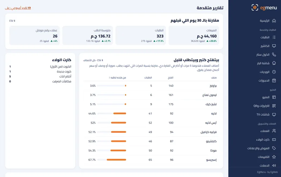Select the براونيز item row name
The image size is (281, 177).
[213, 86]
